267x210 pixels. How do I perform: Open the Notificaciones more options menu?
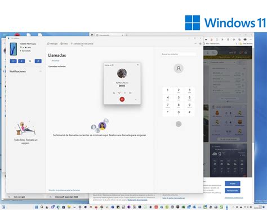(41, 72)
